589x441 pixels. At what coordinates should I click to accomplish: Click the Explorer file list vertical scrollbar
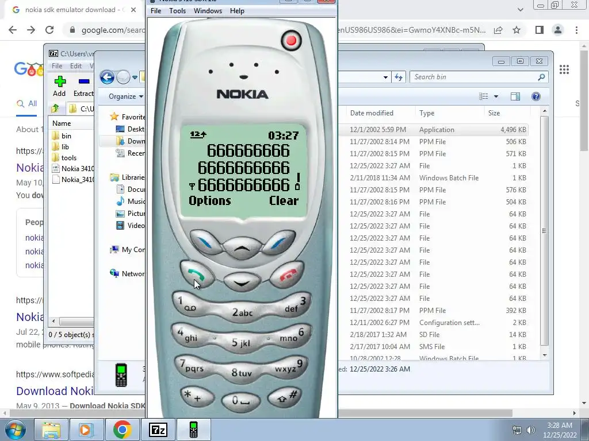[x=544, y=231]
